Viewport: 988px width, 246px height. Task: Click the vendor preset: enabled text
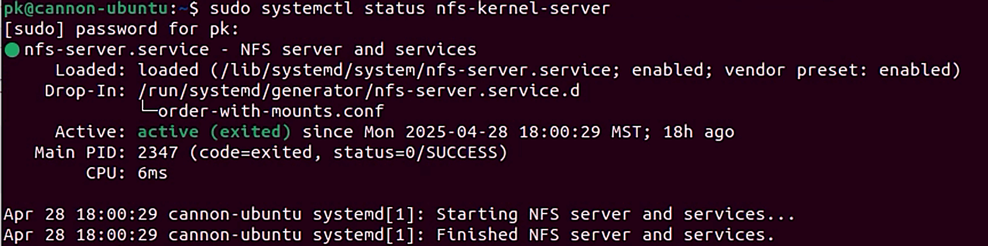pyautogui.click(x=841, y=70)
